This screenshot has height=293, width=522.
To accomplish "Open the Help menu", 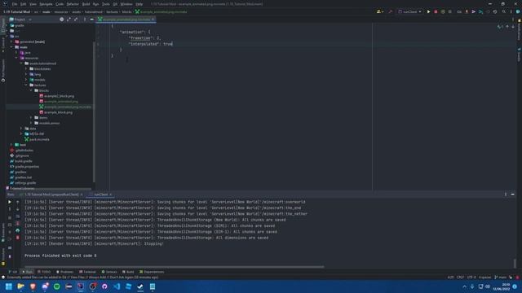I will pos(139,4).
